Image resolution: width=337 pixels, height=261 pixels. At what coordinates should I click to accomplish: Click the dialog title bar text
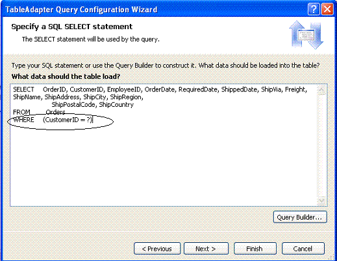[x=81, y=10]
